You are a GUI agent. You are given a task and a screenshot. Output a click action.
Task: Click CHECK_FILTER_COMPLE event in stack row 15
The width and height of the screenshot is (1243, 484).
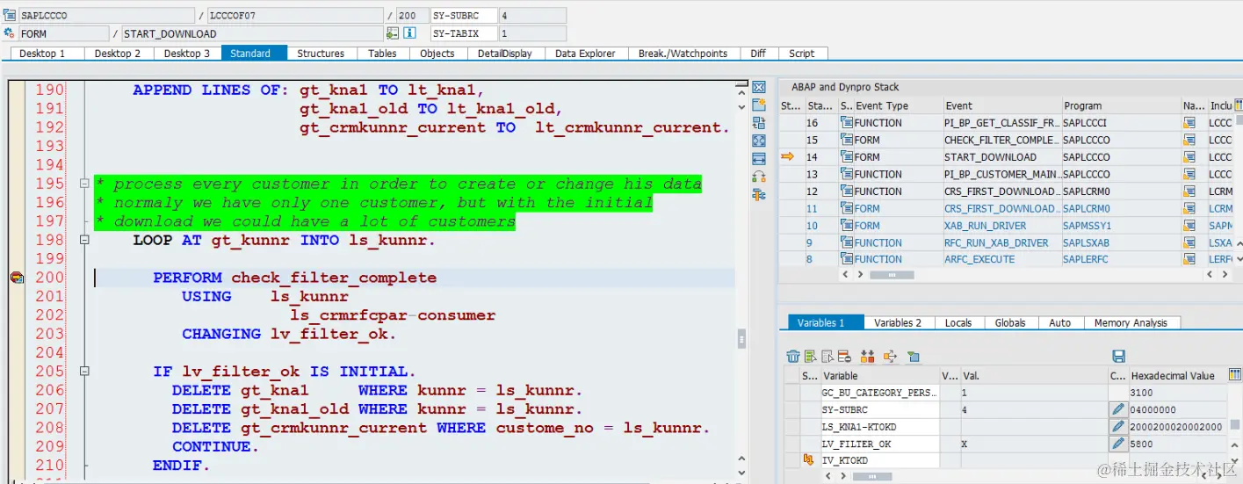pos(1001,140)
